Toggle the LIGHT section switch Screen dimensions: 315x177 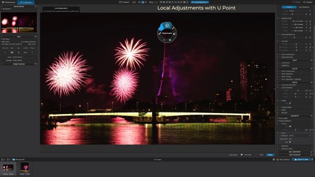tap(312, 60)
